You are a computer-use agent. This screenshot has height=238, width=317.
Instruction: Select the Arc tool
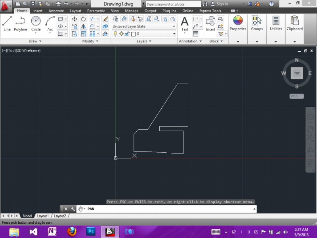[50, 24]
